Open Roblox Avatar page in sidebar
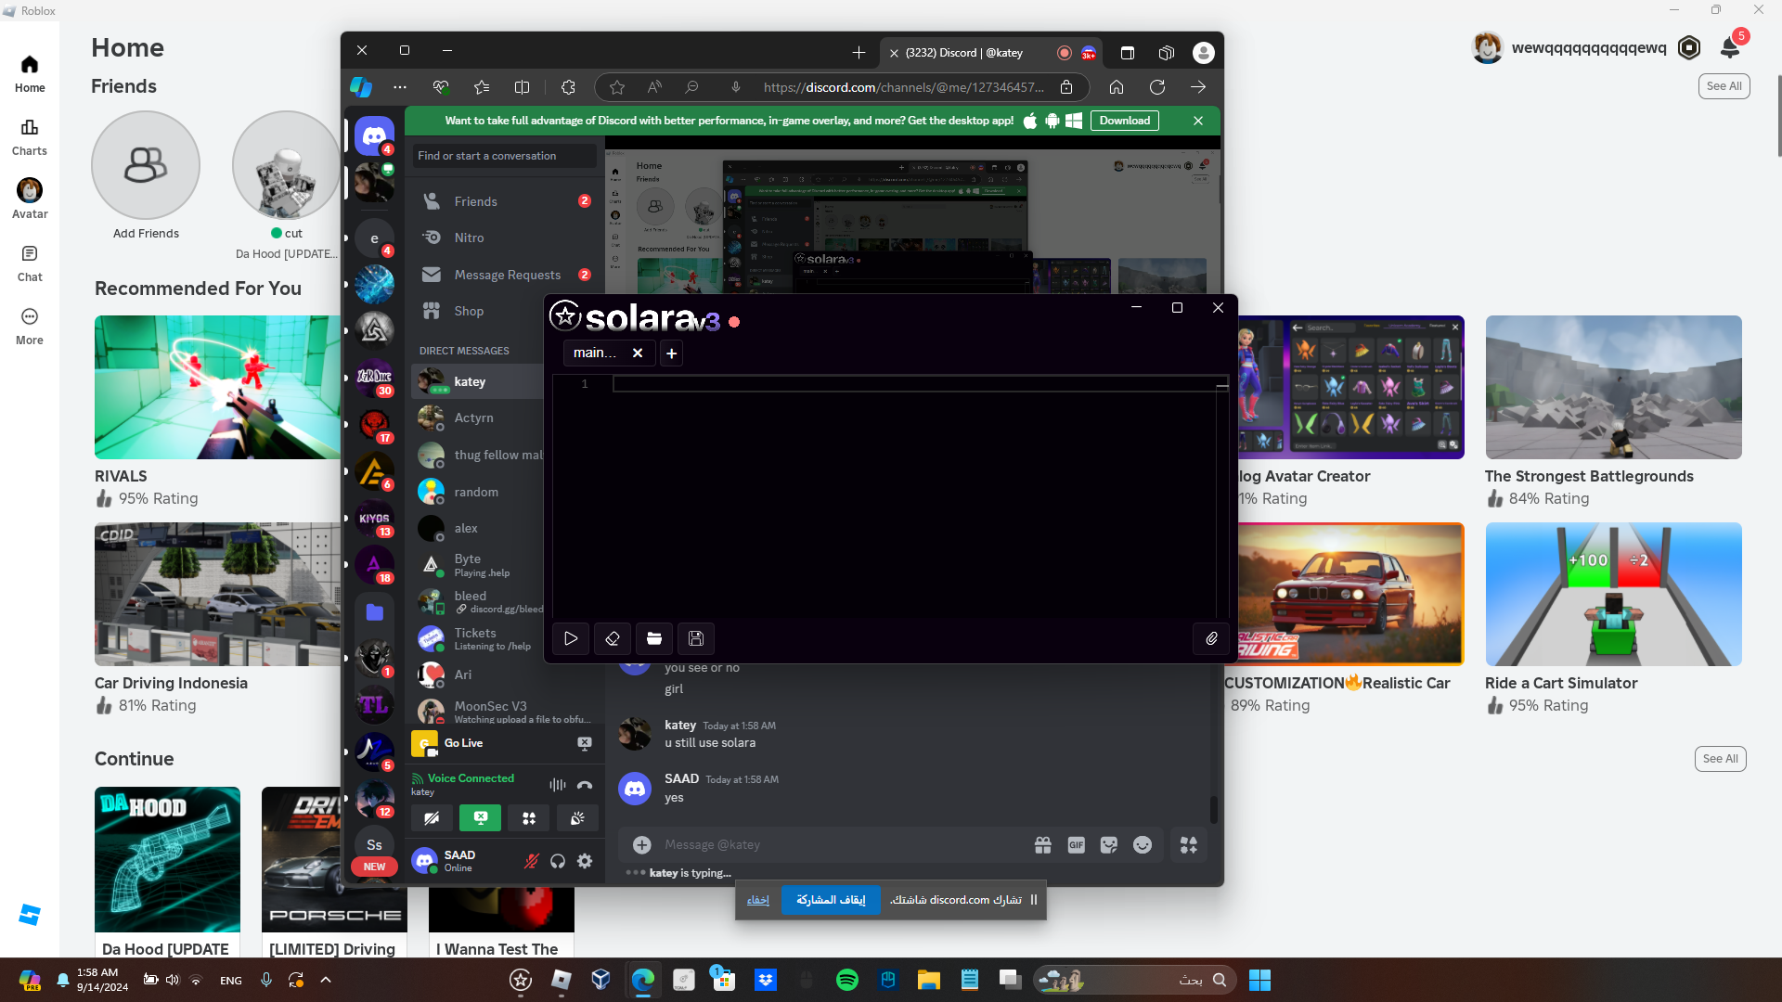Image resolution: width=1782 pixels, height=1002 pixels. coord(30,199)
